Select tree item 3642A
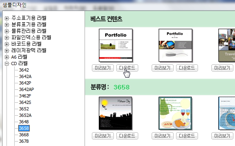235x146 pixels. [25, 76]
